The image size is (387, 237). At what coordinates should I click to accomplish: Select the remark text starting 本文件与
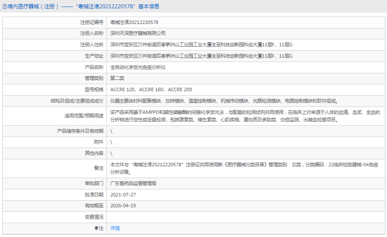(x=244, y=168)
